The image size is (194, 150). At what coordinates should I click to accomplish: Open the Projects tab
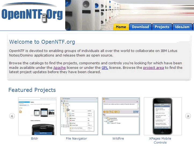(162, 27)
